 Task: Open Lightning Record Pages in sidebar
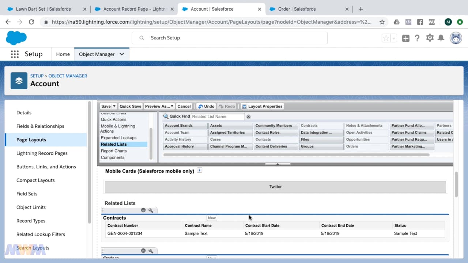42,153
